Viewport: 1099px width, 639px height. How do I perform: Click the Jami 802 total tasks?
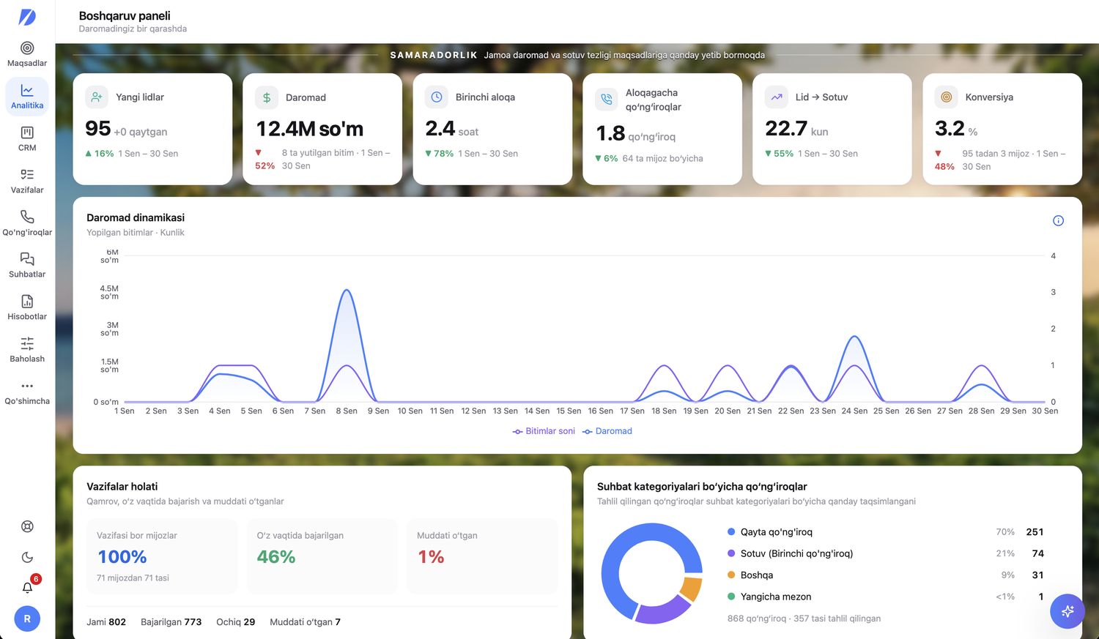click(x=106, y=622)
